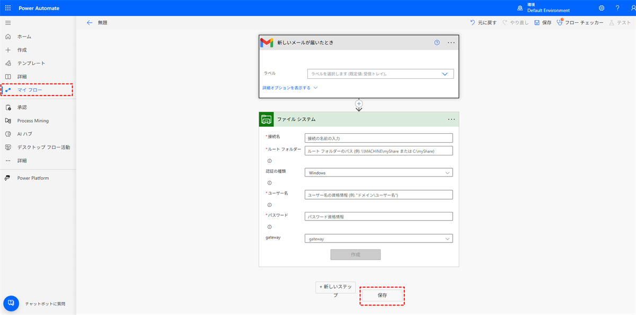Open settings gear icon
Image resolution: width=636 pixels, height=315 pixels.
(602, 8)
